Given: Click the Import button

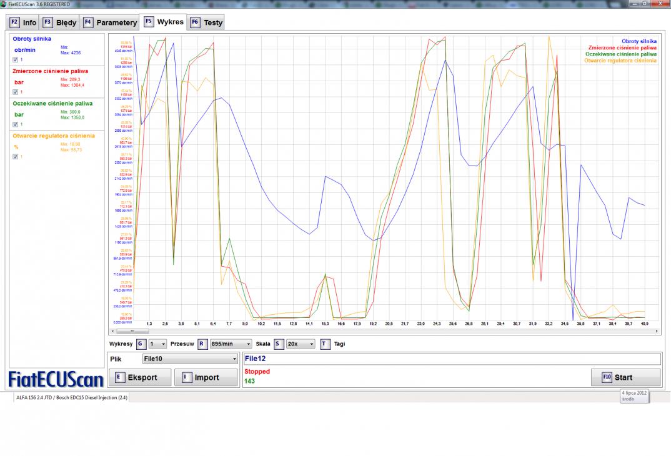Looking at the screenshot, I should point(206,377).
